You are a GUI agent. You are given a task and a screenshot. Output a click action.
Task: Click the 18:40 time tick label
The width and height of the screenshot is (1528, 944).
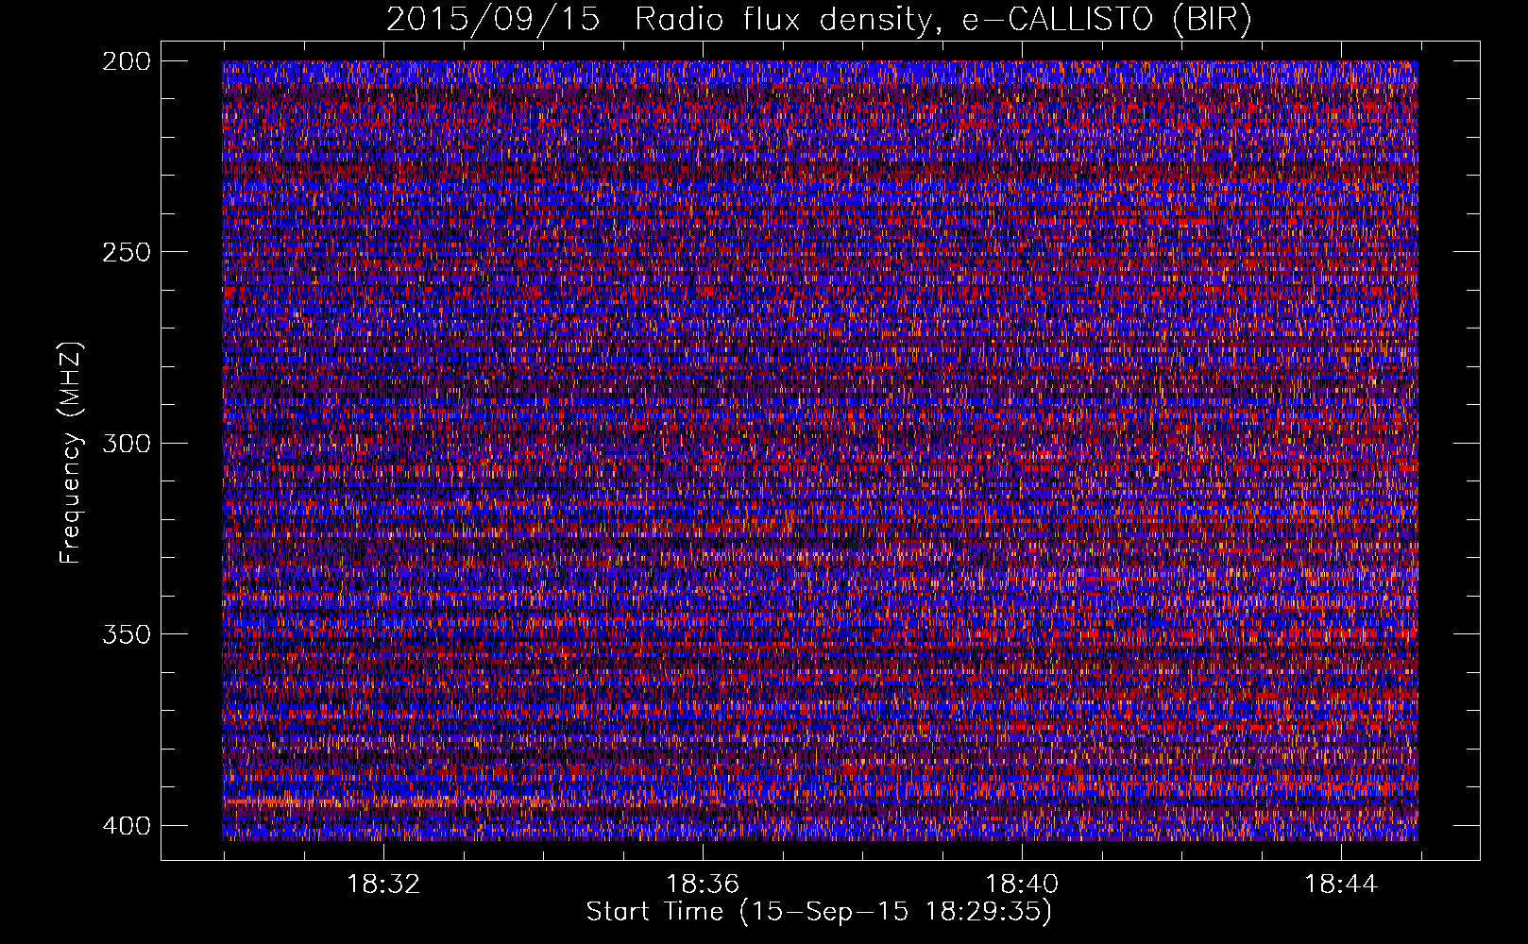click(x=1022, y=885)
